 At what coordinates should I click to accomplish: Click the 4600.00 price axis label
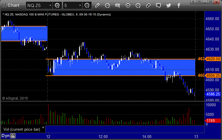click(x=212, y=80)
